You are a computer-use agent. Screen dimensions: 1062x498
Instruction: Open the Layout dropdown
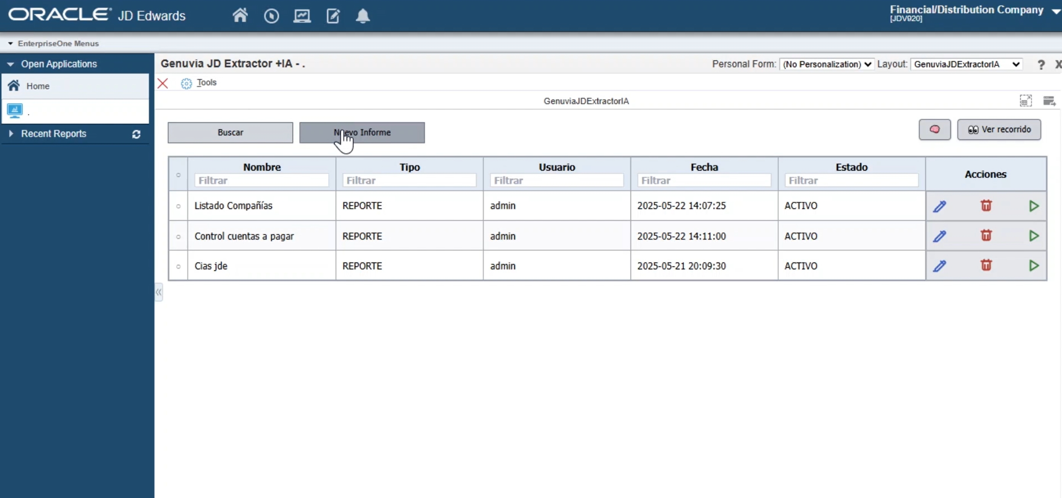tap(966, 64)
